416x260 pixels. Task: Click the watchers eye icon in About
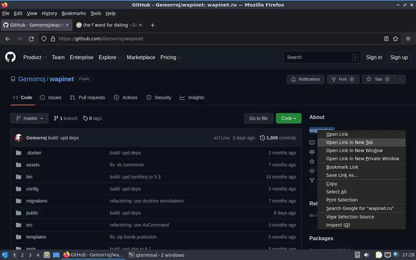(312, 171)
